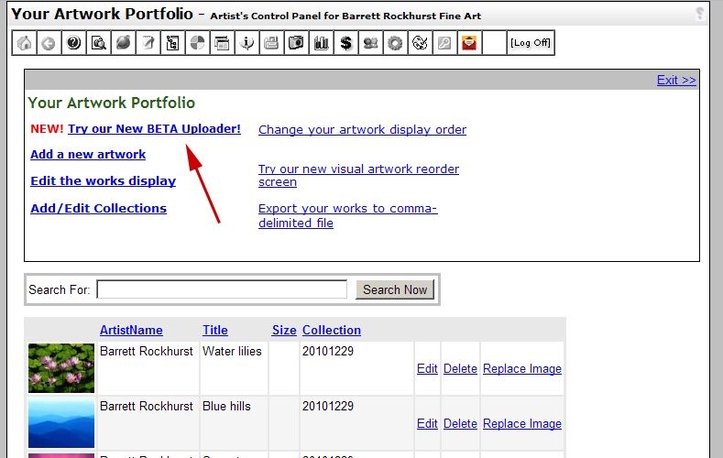The image size is (723, 458).
Task: Click the Search Now button
Action: click(x=395, y=289)
